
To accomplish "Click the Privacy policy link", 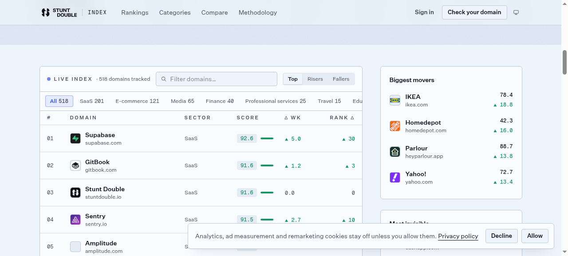I will (458, 236).
